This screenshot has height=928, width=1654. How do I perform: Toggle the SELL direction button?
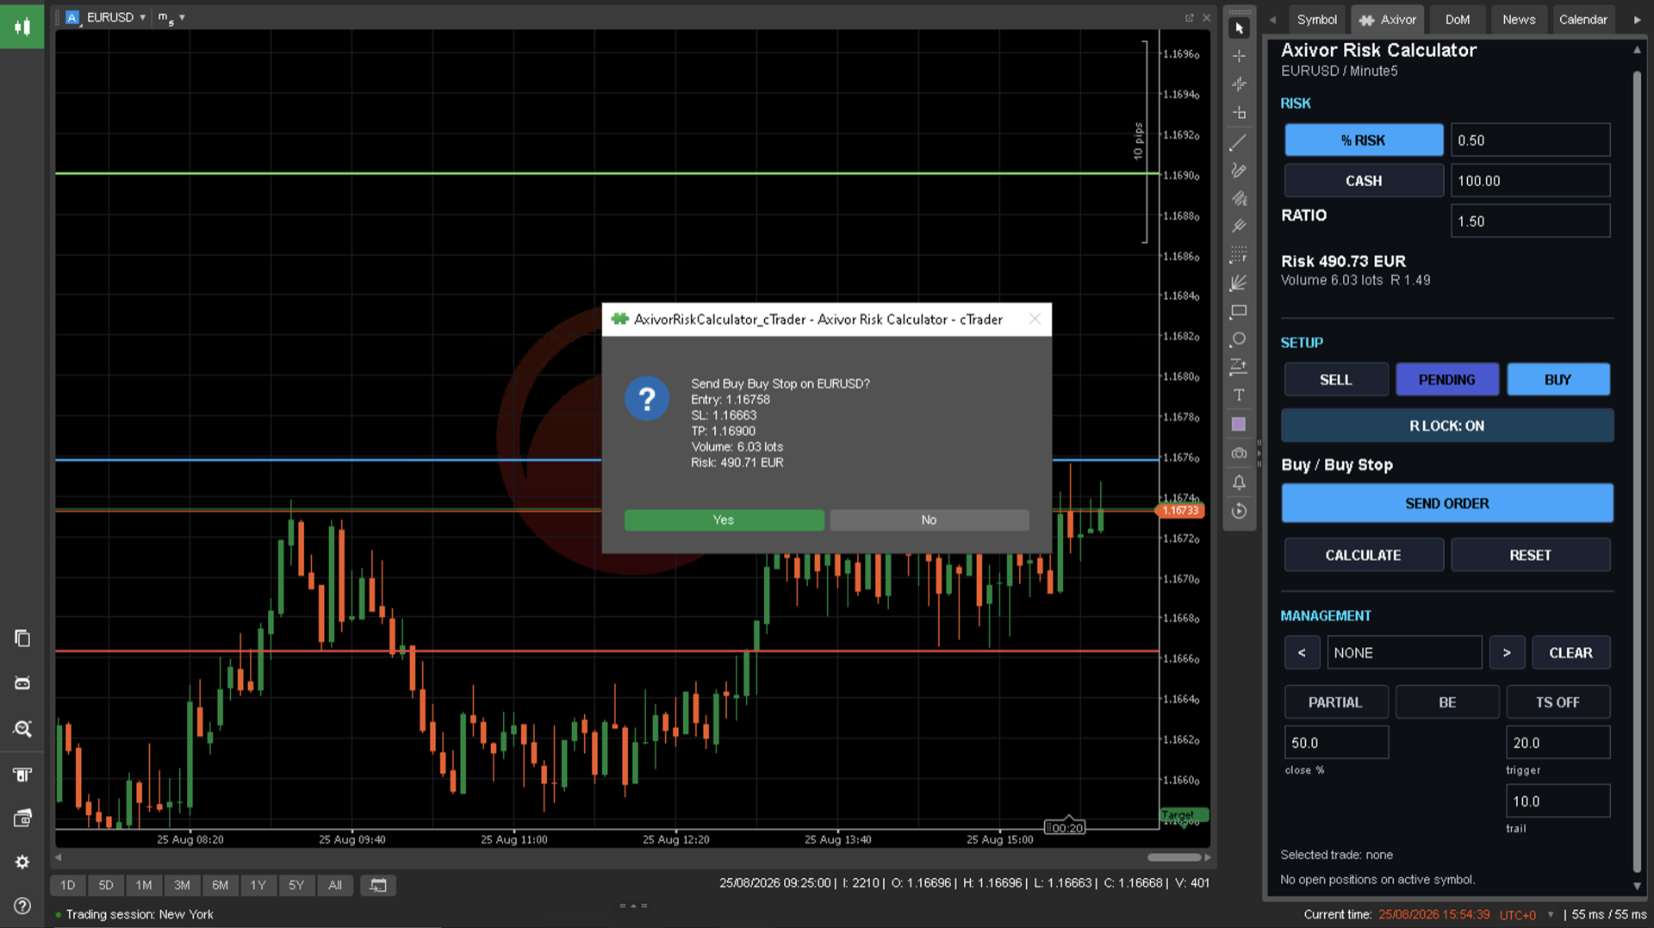[1336, 380]
